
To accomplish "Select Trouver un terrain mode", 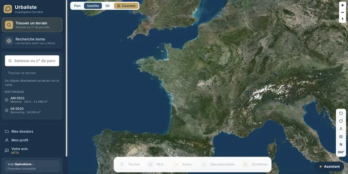I will coord(32,25).
